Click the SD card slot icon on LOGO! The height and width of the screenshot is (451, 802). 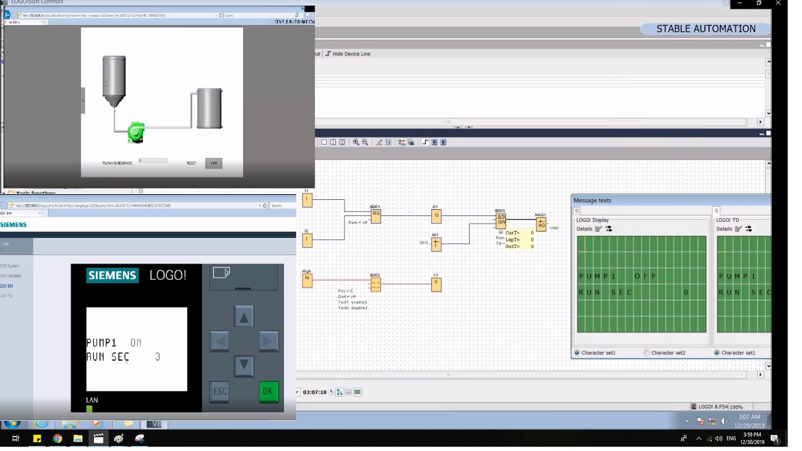click(x=221, y=272)
